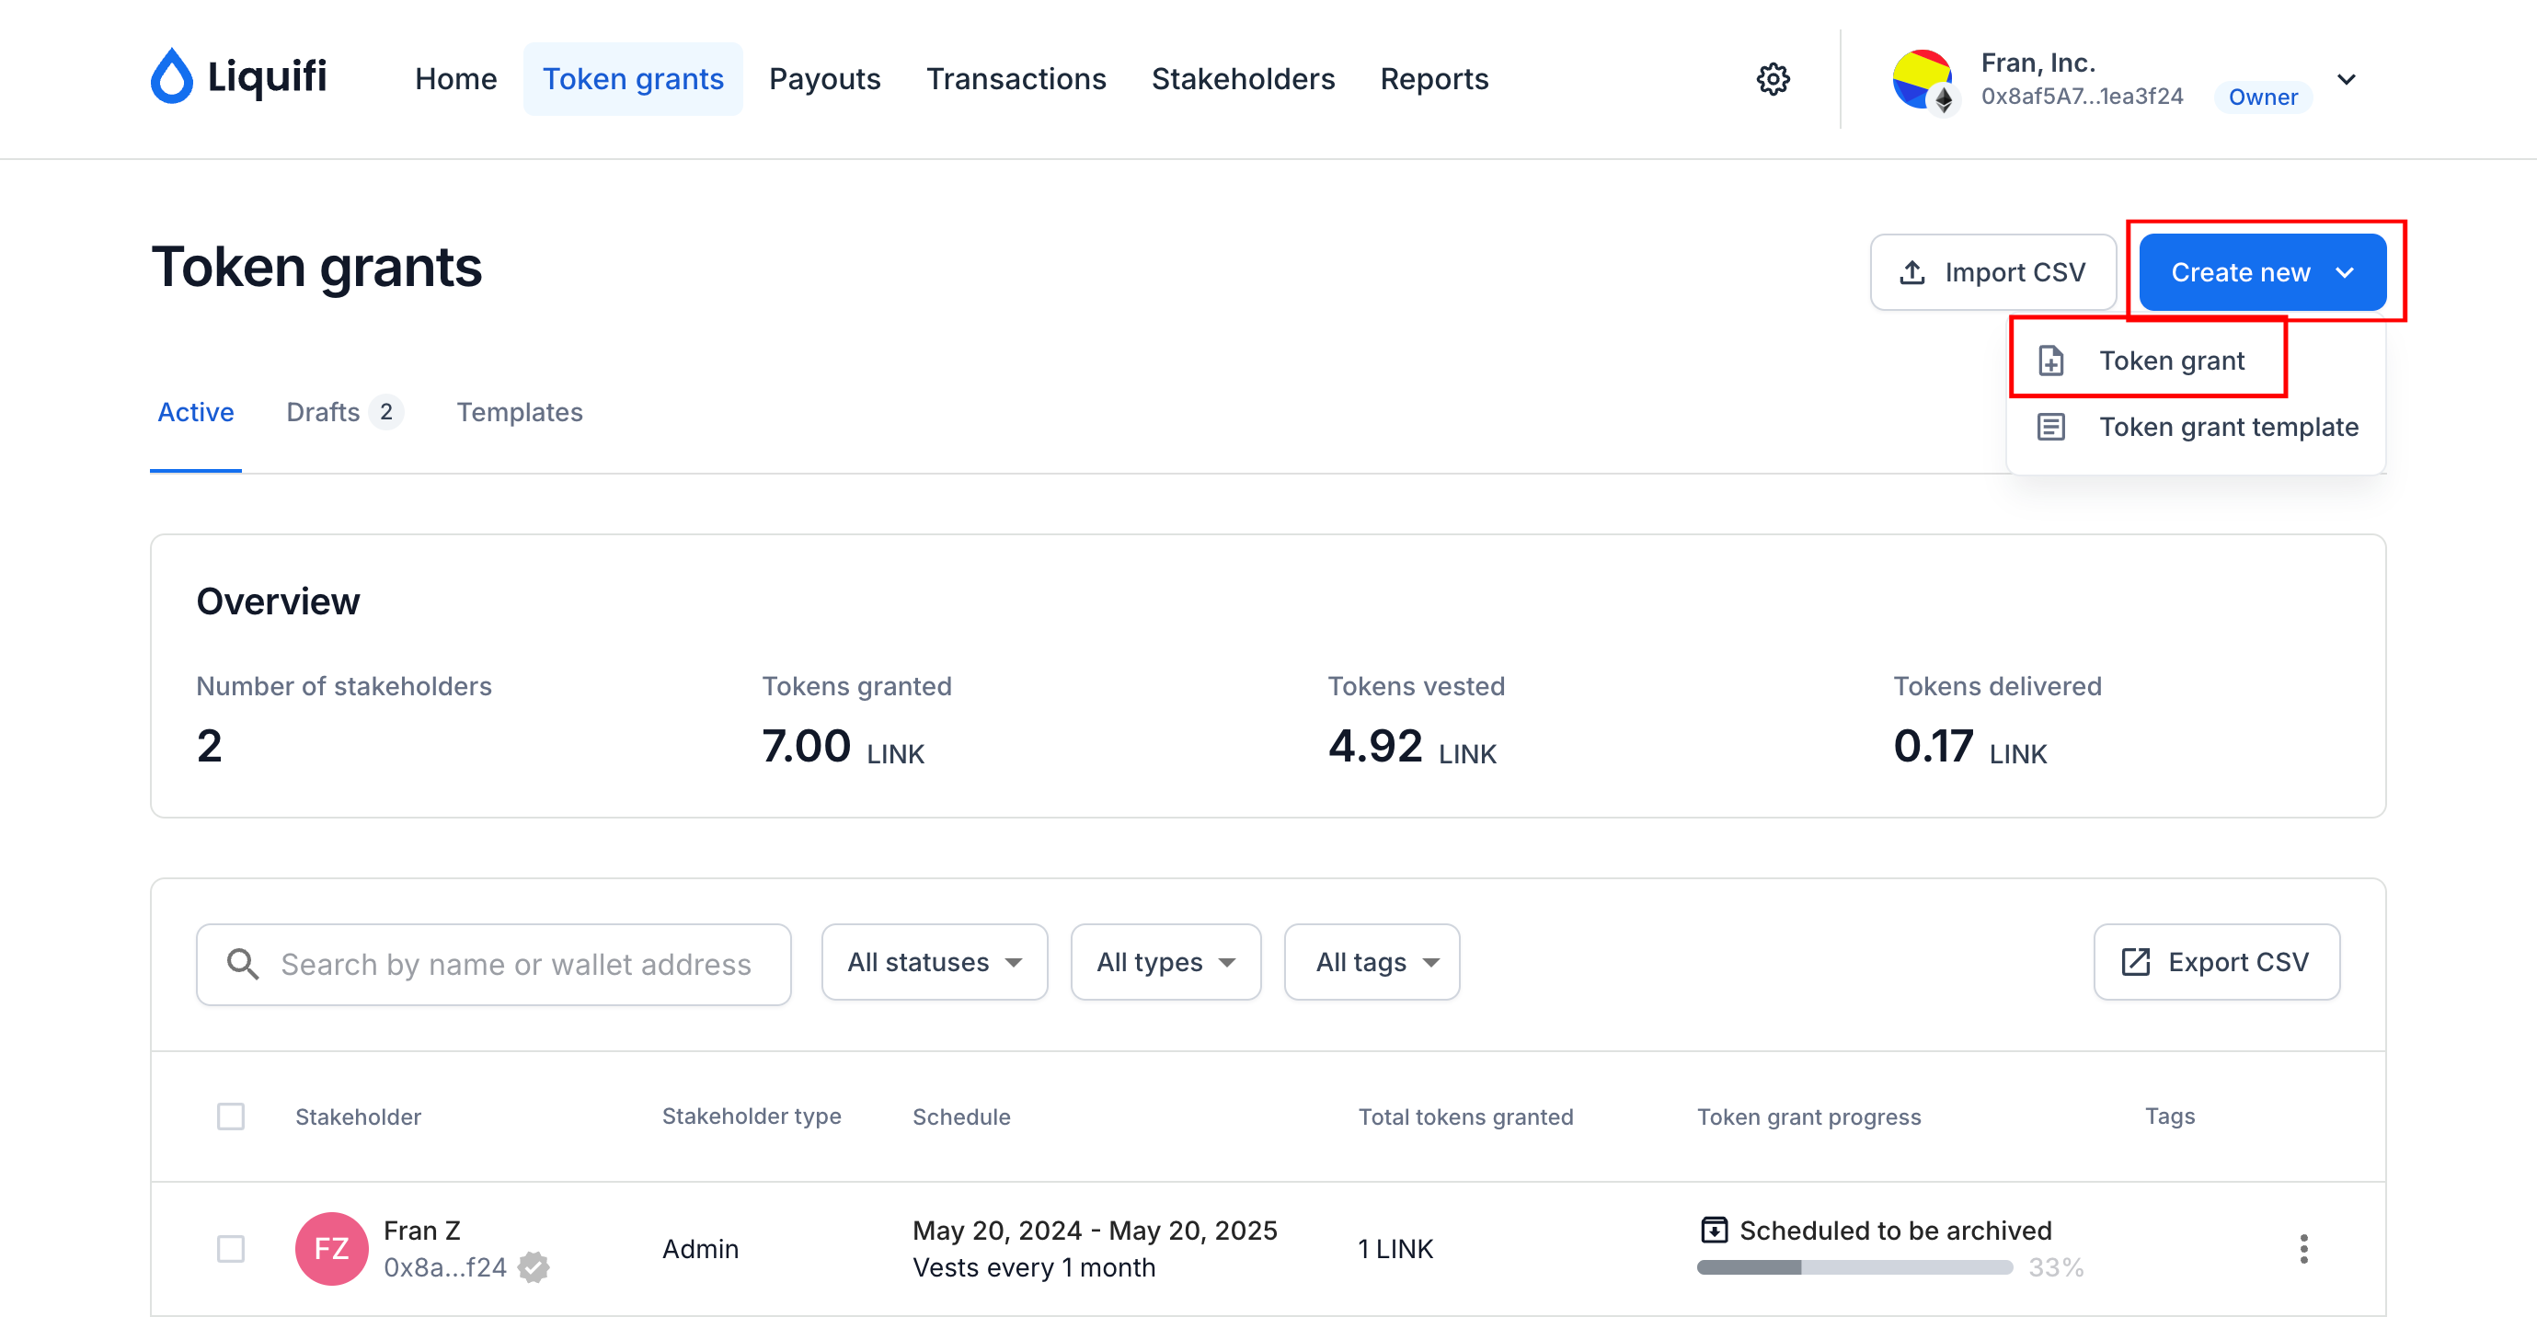Go to the Home navigation link
2537x1317 pixels.
click(x=456, y=79)
